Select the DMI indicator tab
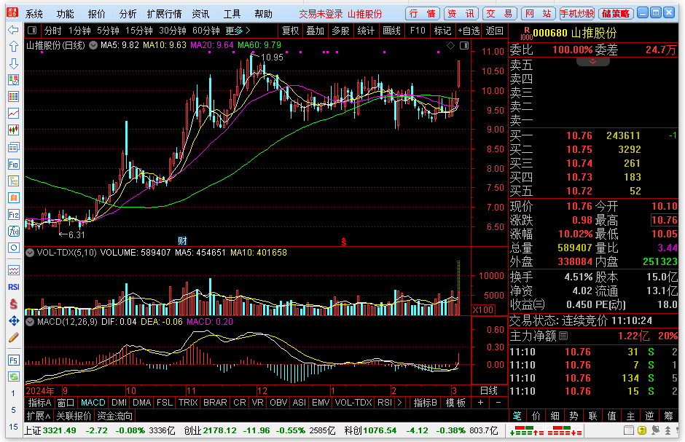Screen dimensions: 685x442 pos(119,403)
